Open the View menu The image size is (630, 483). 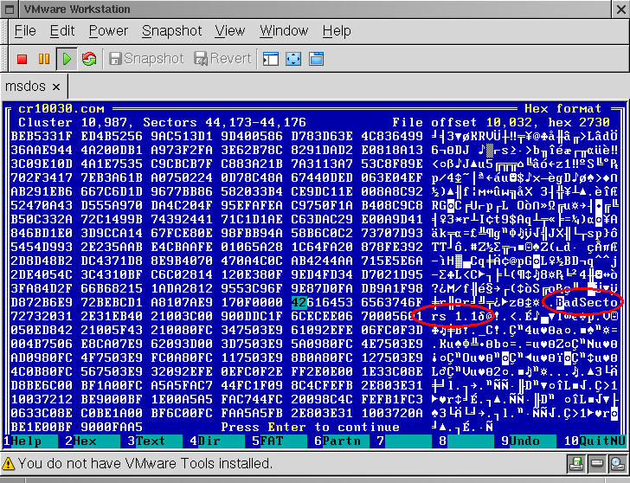(230, 30)
